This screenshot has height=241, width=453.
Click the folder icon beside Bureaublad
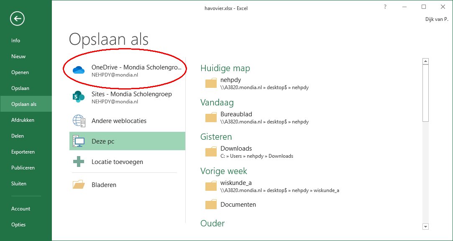tap(211, 117)
